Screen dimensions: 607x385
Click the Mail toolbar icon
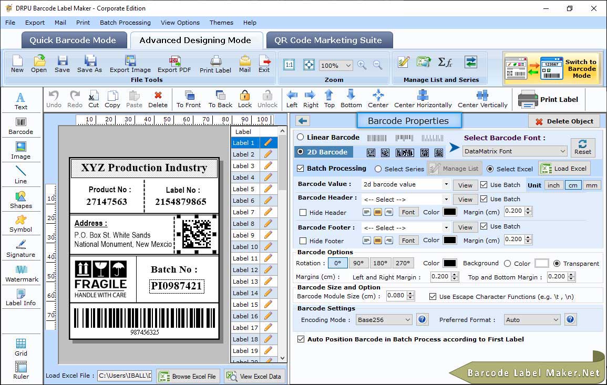click(x=245, y=64)
